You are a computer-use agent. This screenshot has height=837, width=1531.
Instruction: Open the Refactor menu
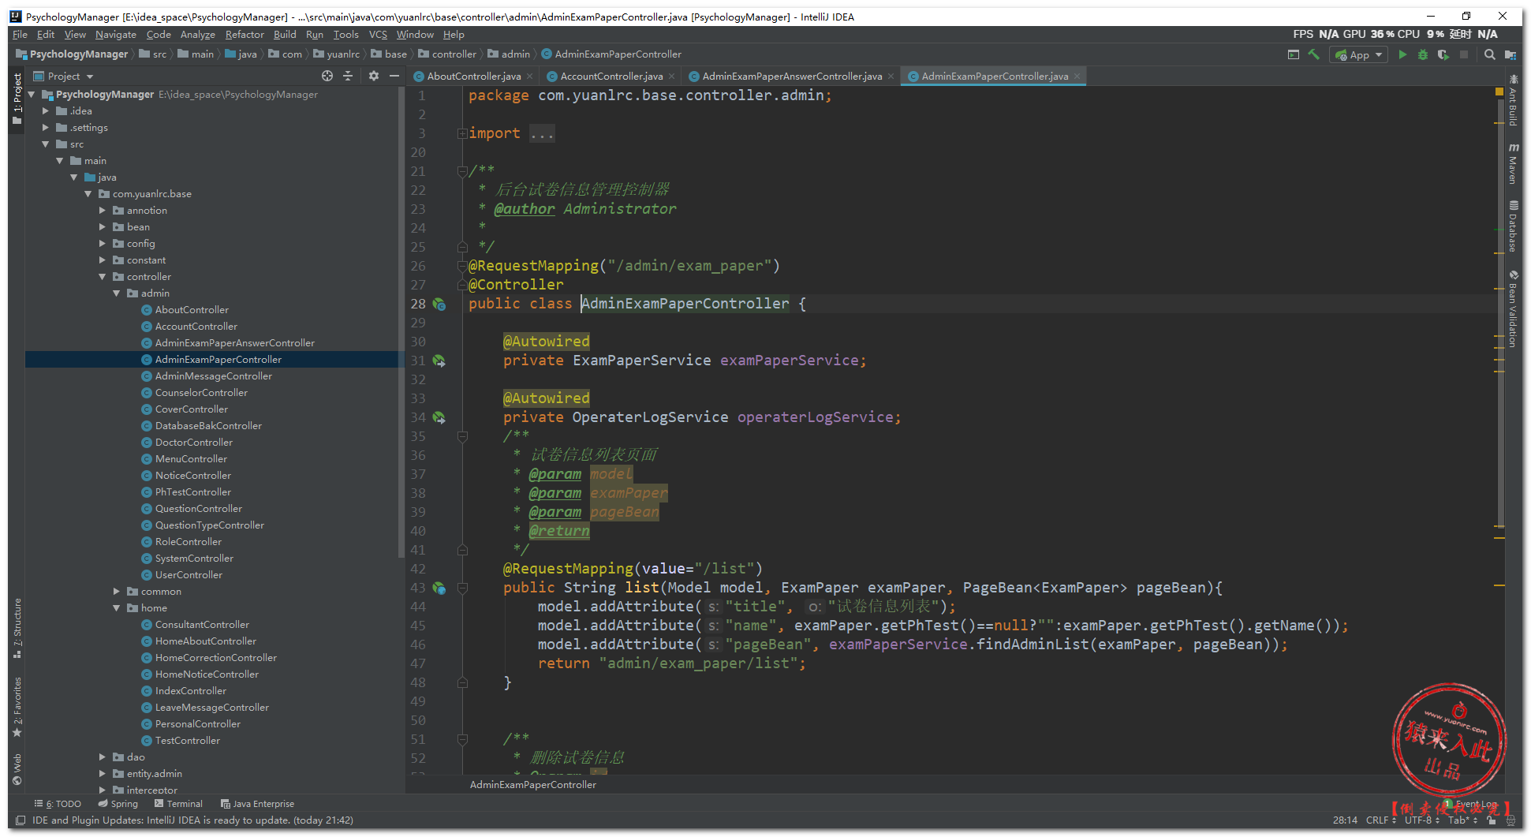point(245,35)
